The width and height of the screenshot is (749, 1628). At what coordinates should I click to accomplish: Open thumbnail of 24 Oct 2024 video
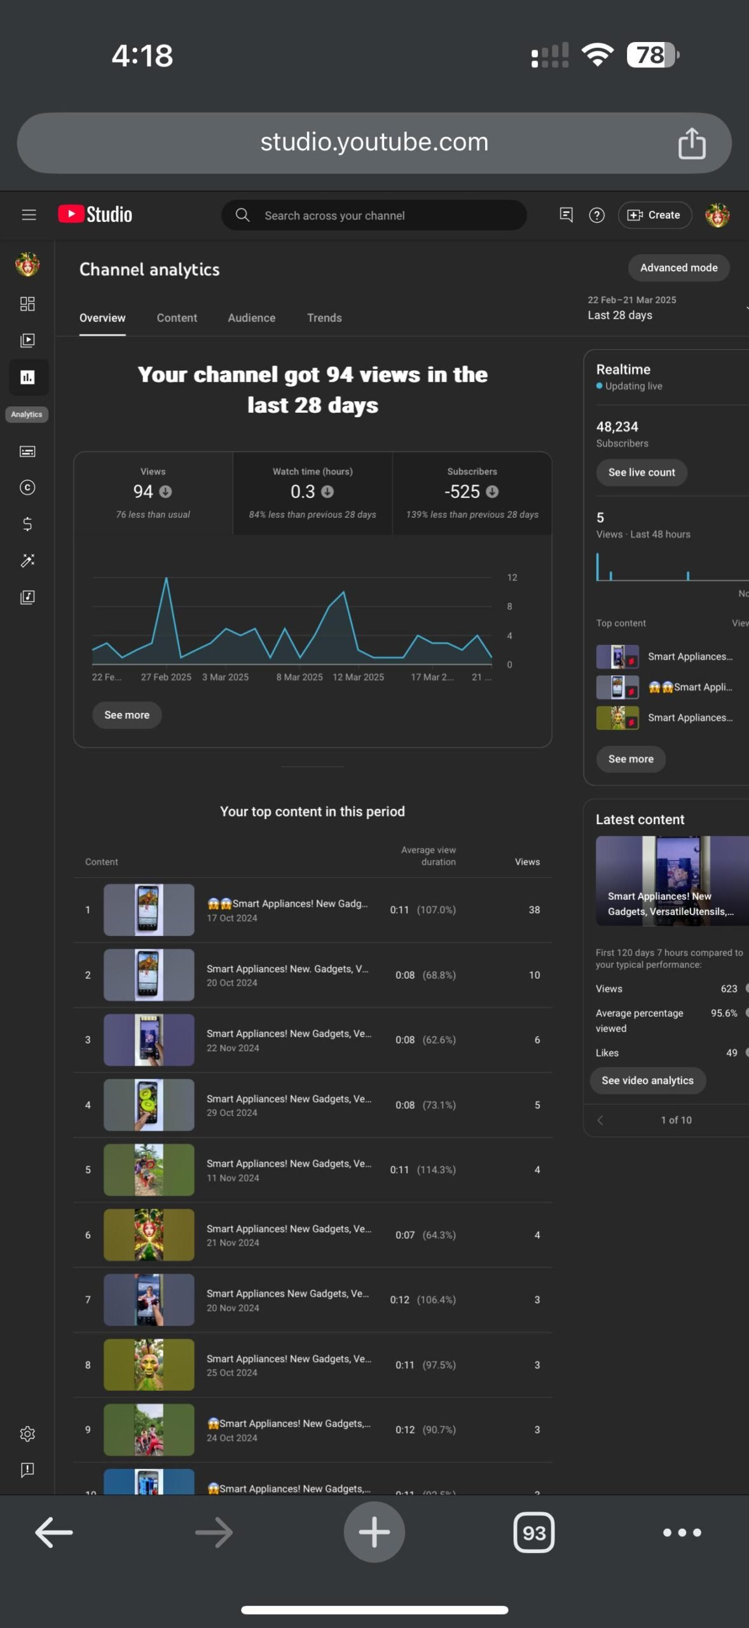[149, 1430]
